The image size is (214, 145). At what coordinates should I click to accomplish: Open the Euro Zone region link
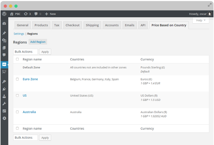pyautogui.click(x=30, y=79)
